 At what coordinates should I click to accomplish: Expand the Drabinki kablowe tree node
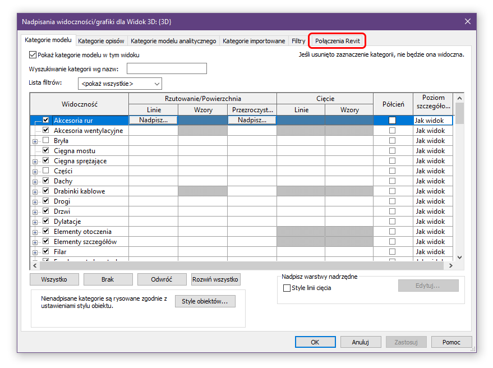[35, 192]
